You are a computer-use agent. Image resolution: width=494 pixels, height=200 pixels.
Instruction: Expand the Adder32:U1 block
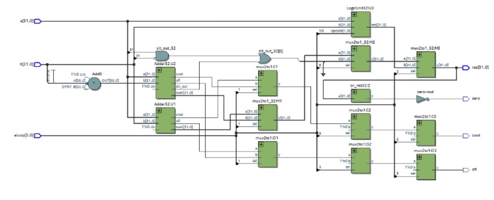click(159, 110)
